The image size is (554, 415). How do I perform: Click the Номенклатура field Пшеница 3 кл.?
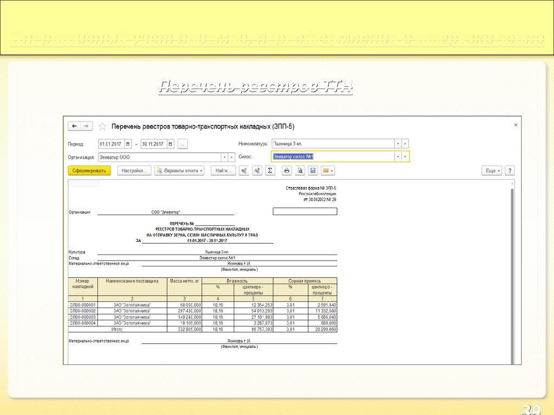click(x=333, y=144)
